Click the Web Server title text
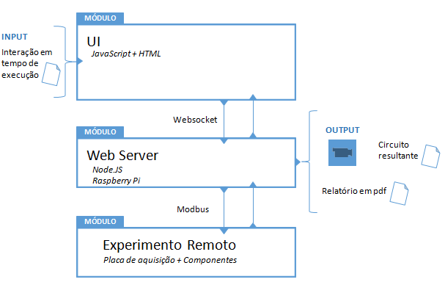This screenshot has width=445, height=282. [x=122, y=156]
